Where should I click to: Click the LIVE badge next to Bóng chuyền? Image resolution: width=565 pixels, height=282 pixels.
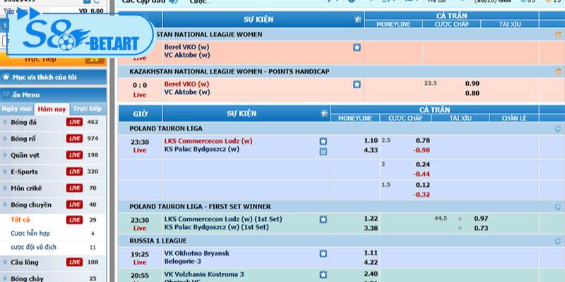pyautogui.click(x=74, y=204)
